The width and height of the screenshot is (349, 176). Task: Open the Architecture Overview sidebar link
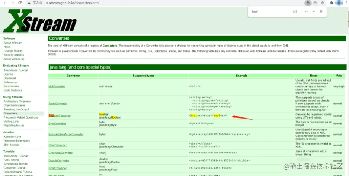[x=17, y=101]
